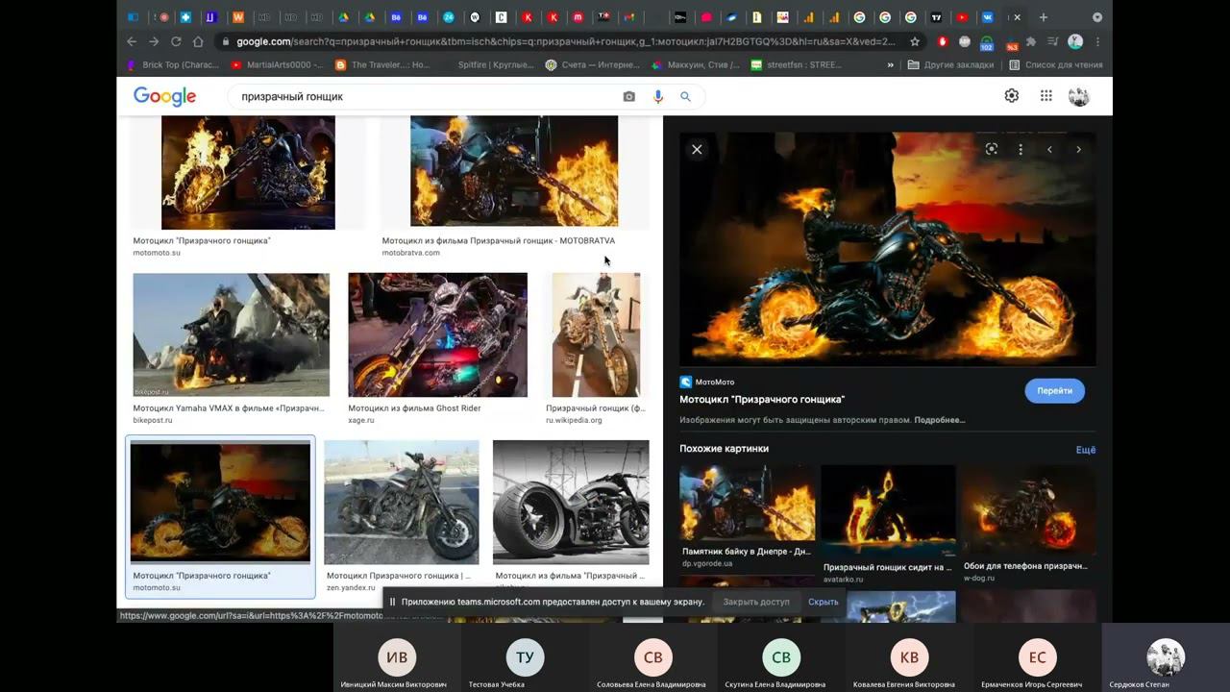Select participant Ермаченков Игорь Сергеевич avatar
This screenshot has height=692, width=1230.
(x=1037, y=657)
